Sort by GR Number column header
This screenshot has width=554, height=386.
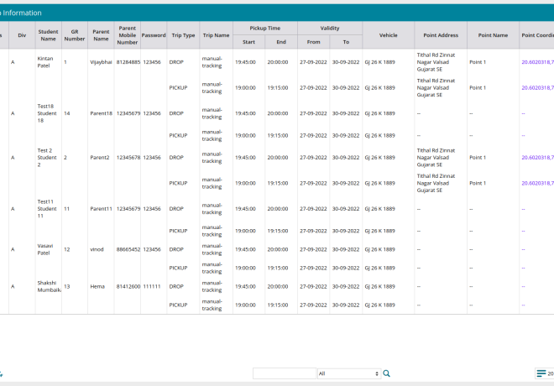click(74, 35)
